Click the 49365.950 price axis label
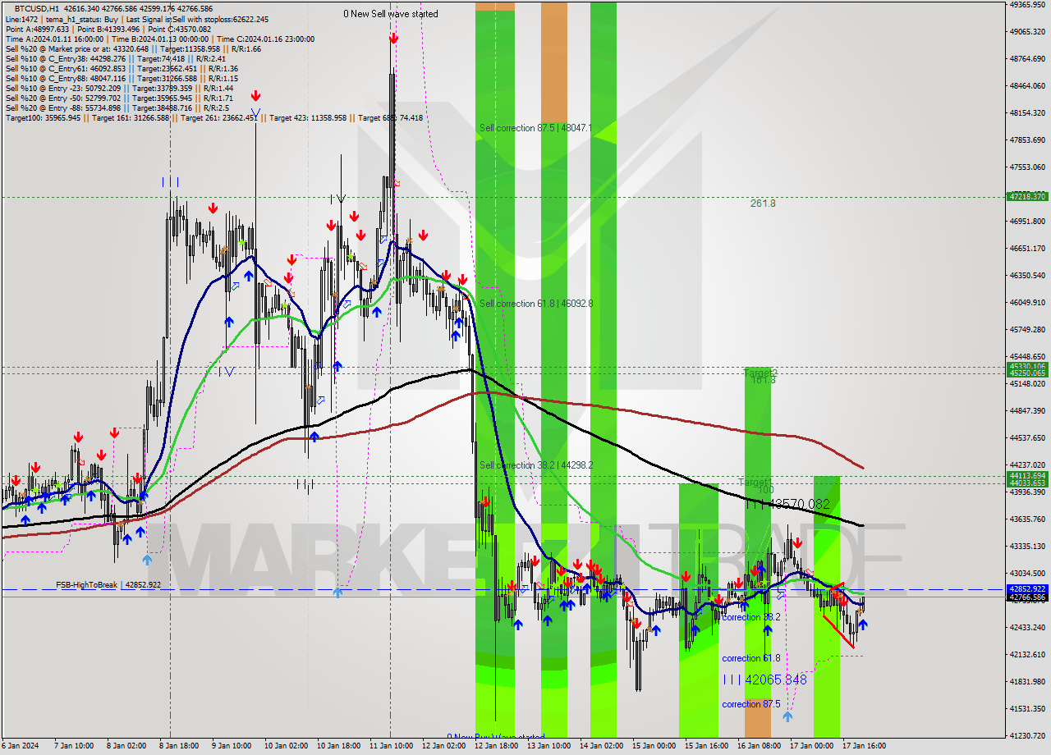 (1027, 5)
